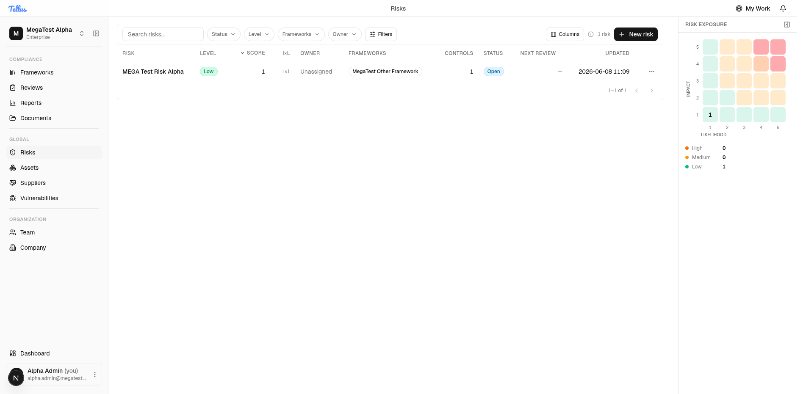
Task: Sort by the RISK column header
Action: coord(128,53)
